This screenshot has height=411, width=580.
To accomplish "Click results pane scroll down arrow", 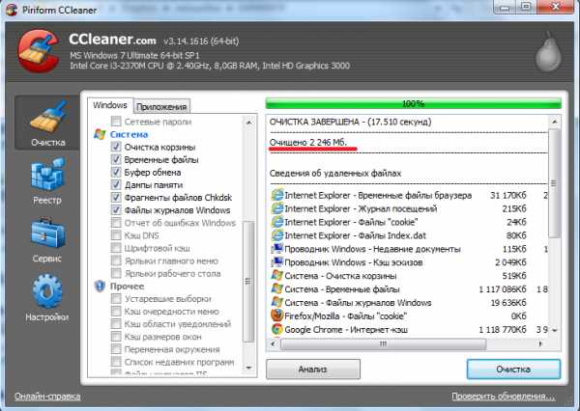I will point(554,331).
